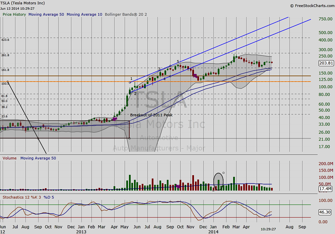
Task: Select the Price History legend label
Action: click(14, 14)
